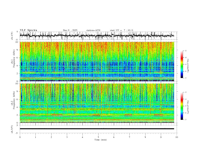Click the ch.1(V) axis label

[x=12, y=36]
